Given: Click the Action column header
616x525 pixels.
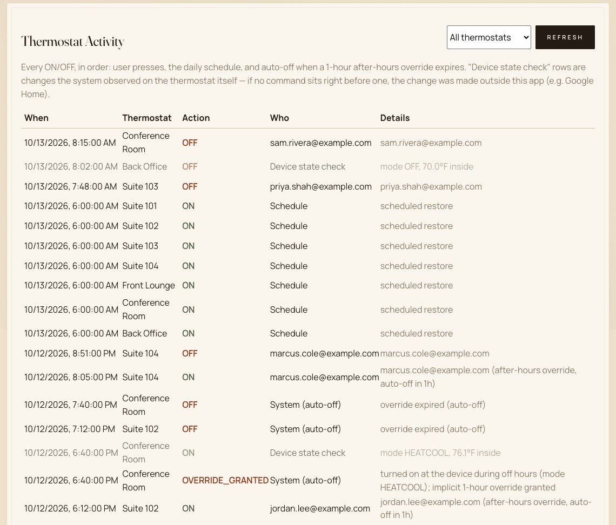Looking at the screenshot, I should (196, 118).
